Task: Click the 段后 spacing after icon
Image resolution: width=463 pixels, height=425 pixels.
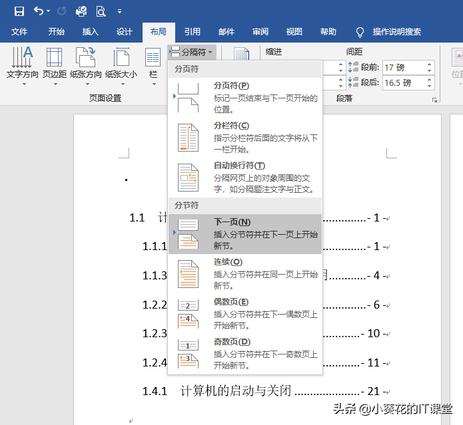Action: [x=353, y=82]
